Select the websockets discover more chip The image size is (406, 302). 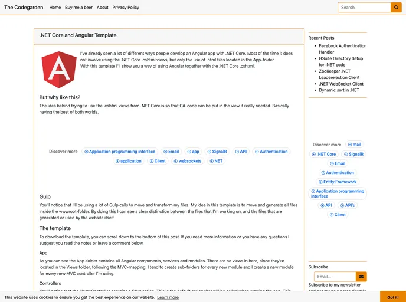(x=188, y=161)
